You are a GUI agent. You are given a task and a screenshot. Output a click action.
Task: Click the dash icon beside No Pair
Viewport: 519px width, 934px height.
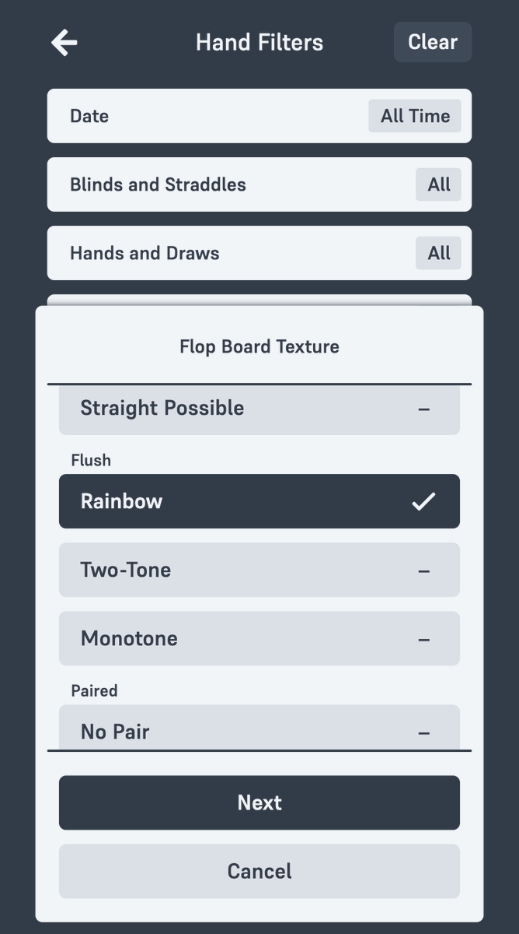click(x=424, y=732)
